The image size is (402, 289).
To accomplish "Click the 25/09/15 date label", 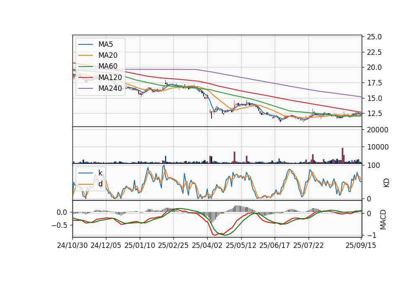I will click(361, 245).
